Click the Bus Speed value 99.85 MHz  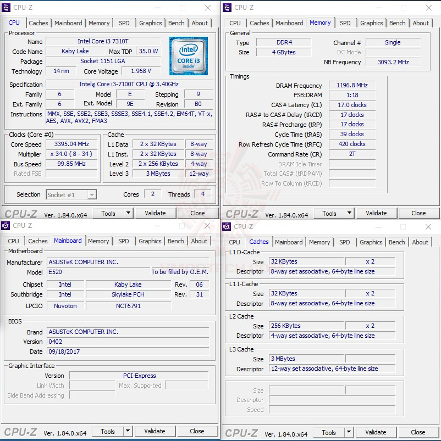click(x=71, y=164)
